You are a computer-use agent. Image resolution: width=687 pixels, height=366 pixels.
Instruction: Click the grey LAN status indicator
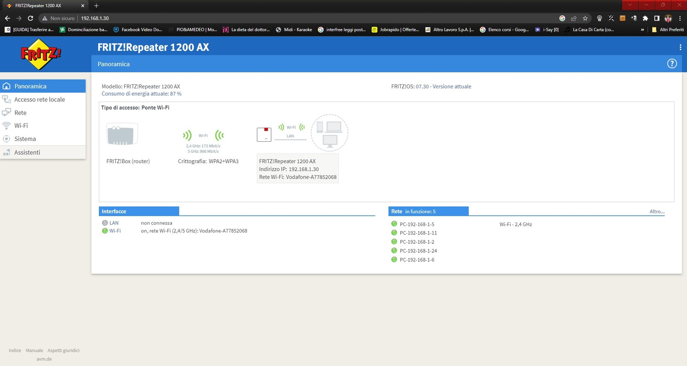(x=105, y=223)
